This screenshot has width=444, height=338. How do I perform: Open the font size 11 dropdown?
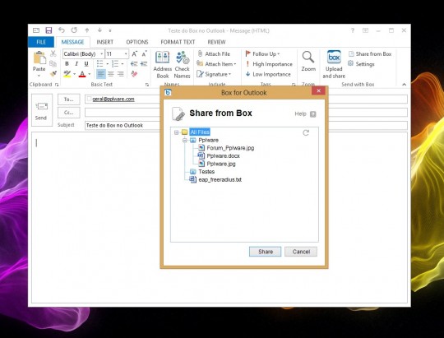point(126,53)
